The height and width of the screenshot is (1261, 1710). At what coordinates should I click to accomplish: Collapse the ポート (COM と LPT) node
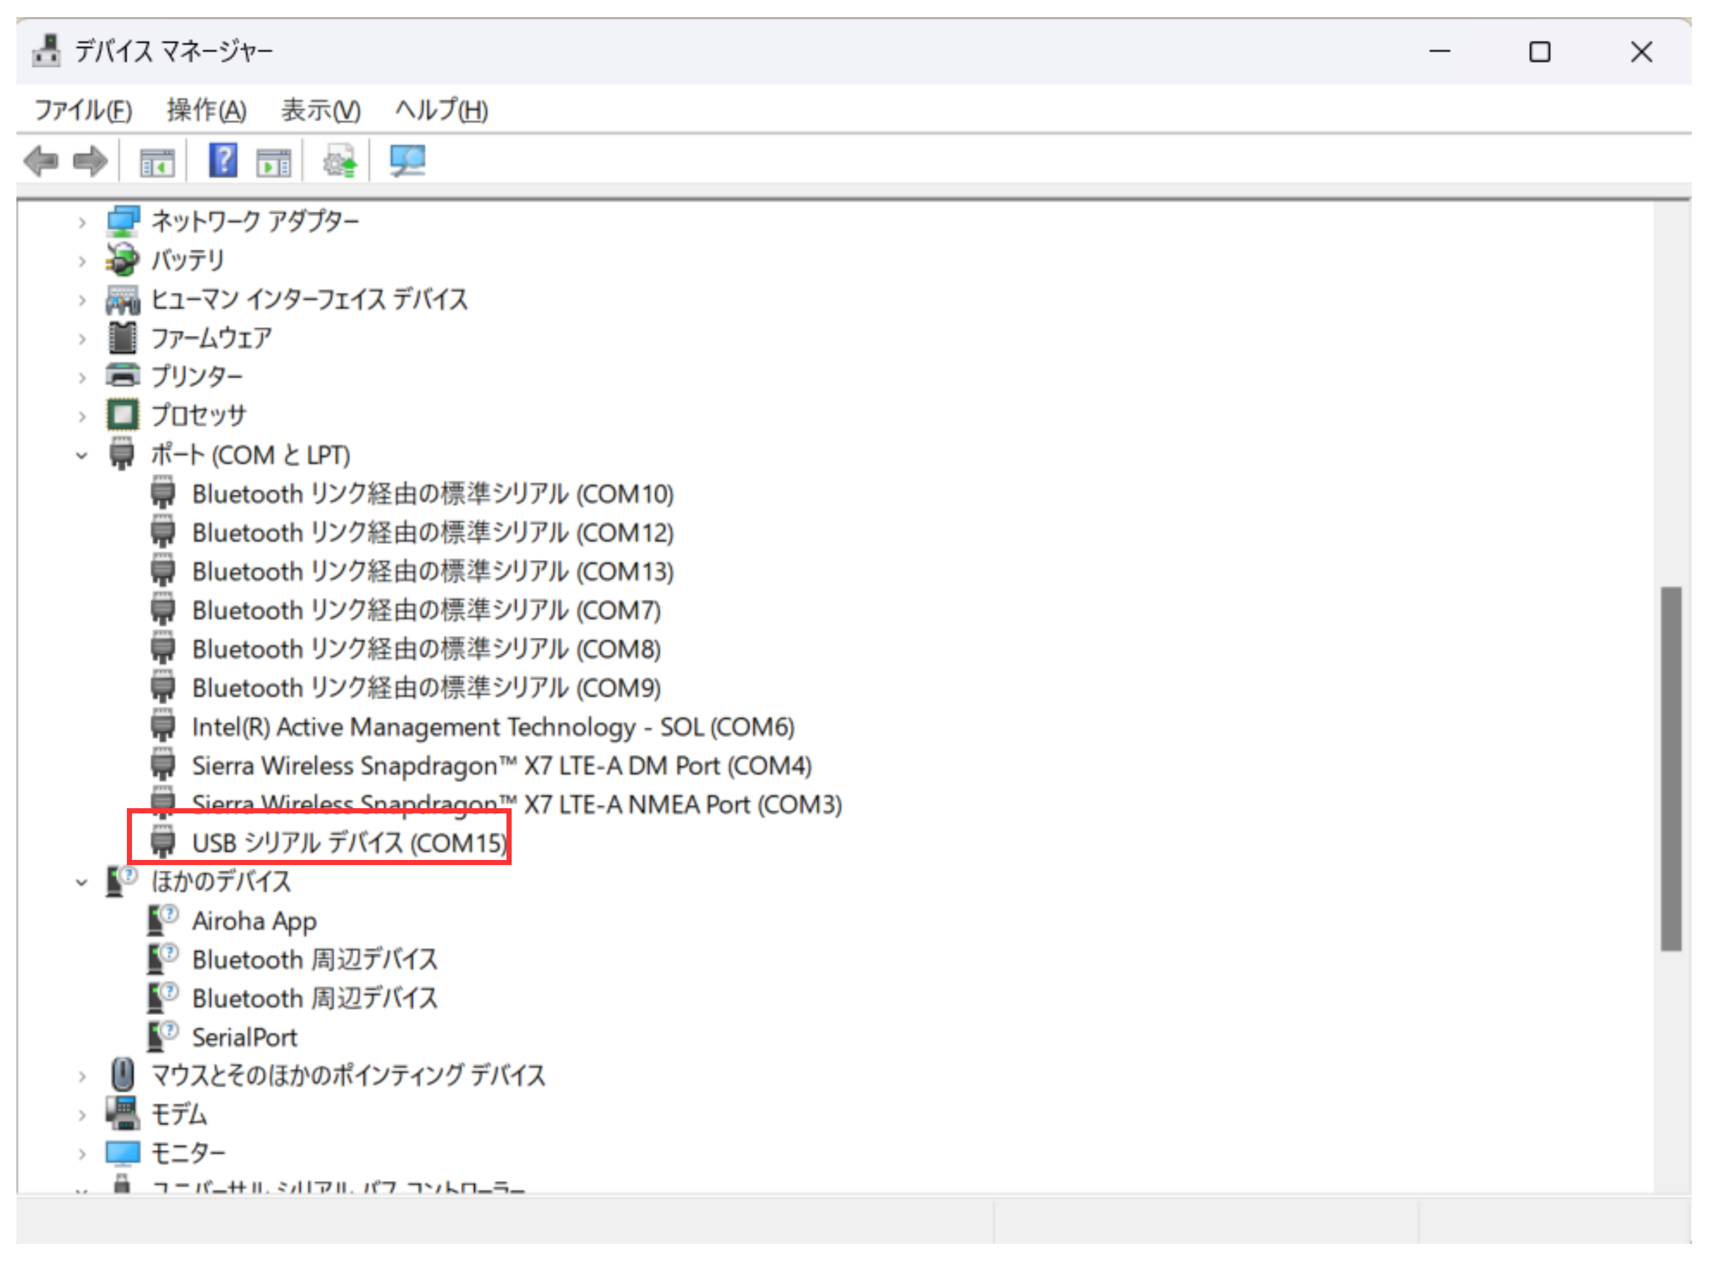pyautogui.click(x=82, y=456)
